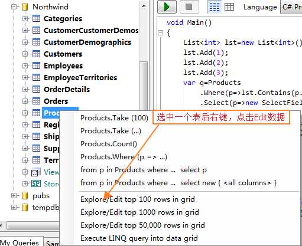
Task: Click the Customers table icon
Action: point(36,54)
